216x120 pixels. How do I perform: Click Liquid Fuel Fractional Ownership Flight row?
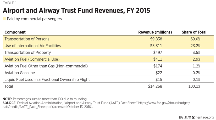pyautogui.click(x=47, y=79)
